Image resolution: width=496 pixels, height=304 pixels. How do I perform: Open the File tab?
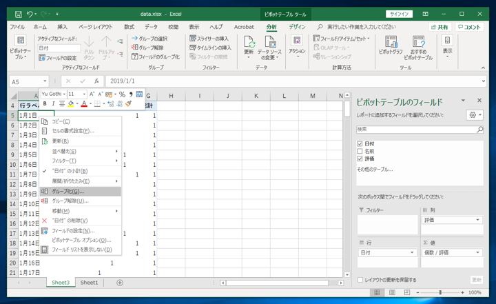pyautogui.click(x=17, y=27)
